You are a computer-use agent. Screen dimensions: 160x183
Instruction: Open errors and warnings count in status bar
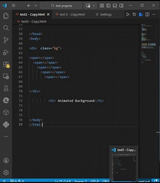(x=17, y=181)
